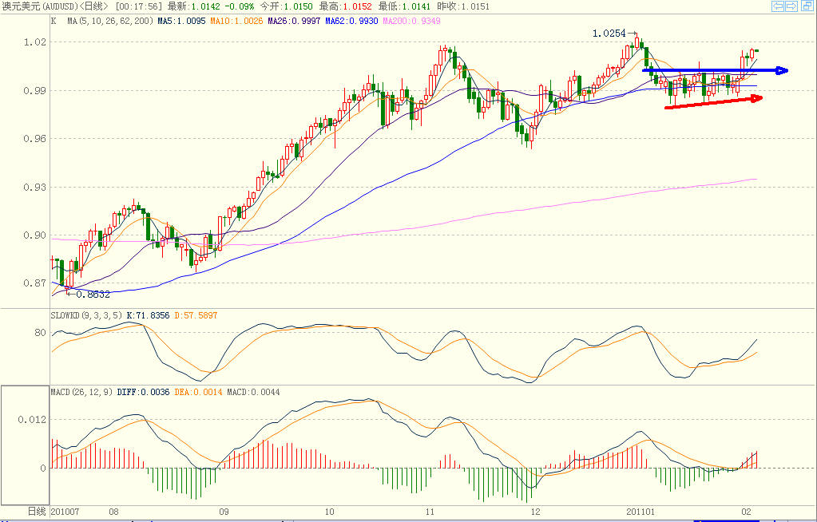
Task: Click the DIFF:0.0036 value
Action: point(143,392)
